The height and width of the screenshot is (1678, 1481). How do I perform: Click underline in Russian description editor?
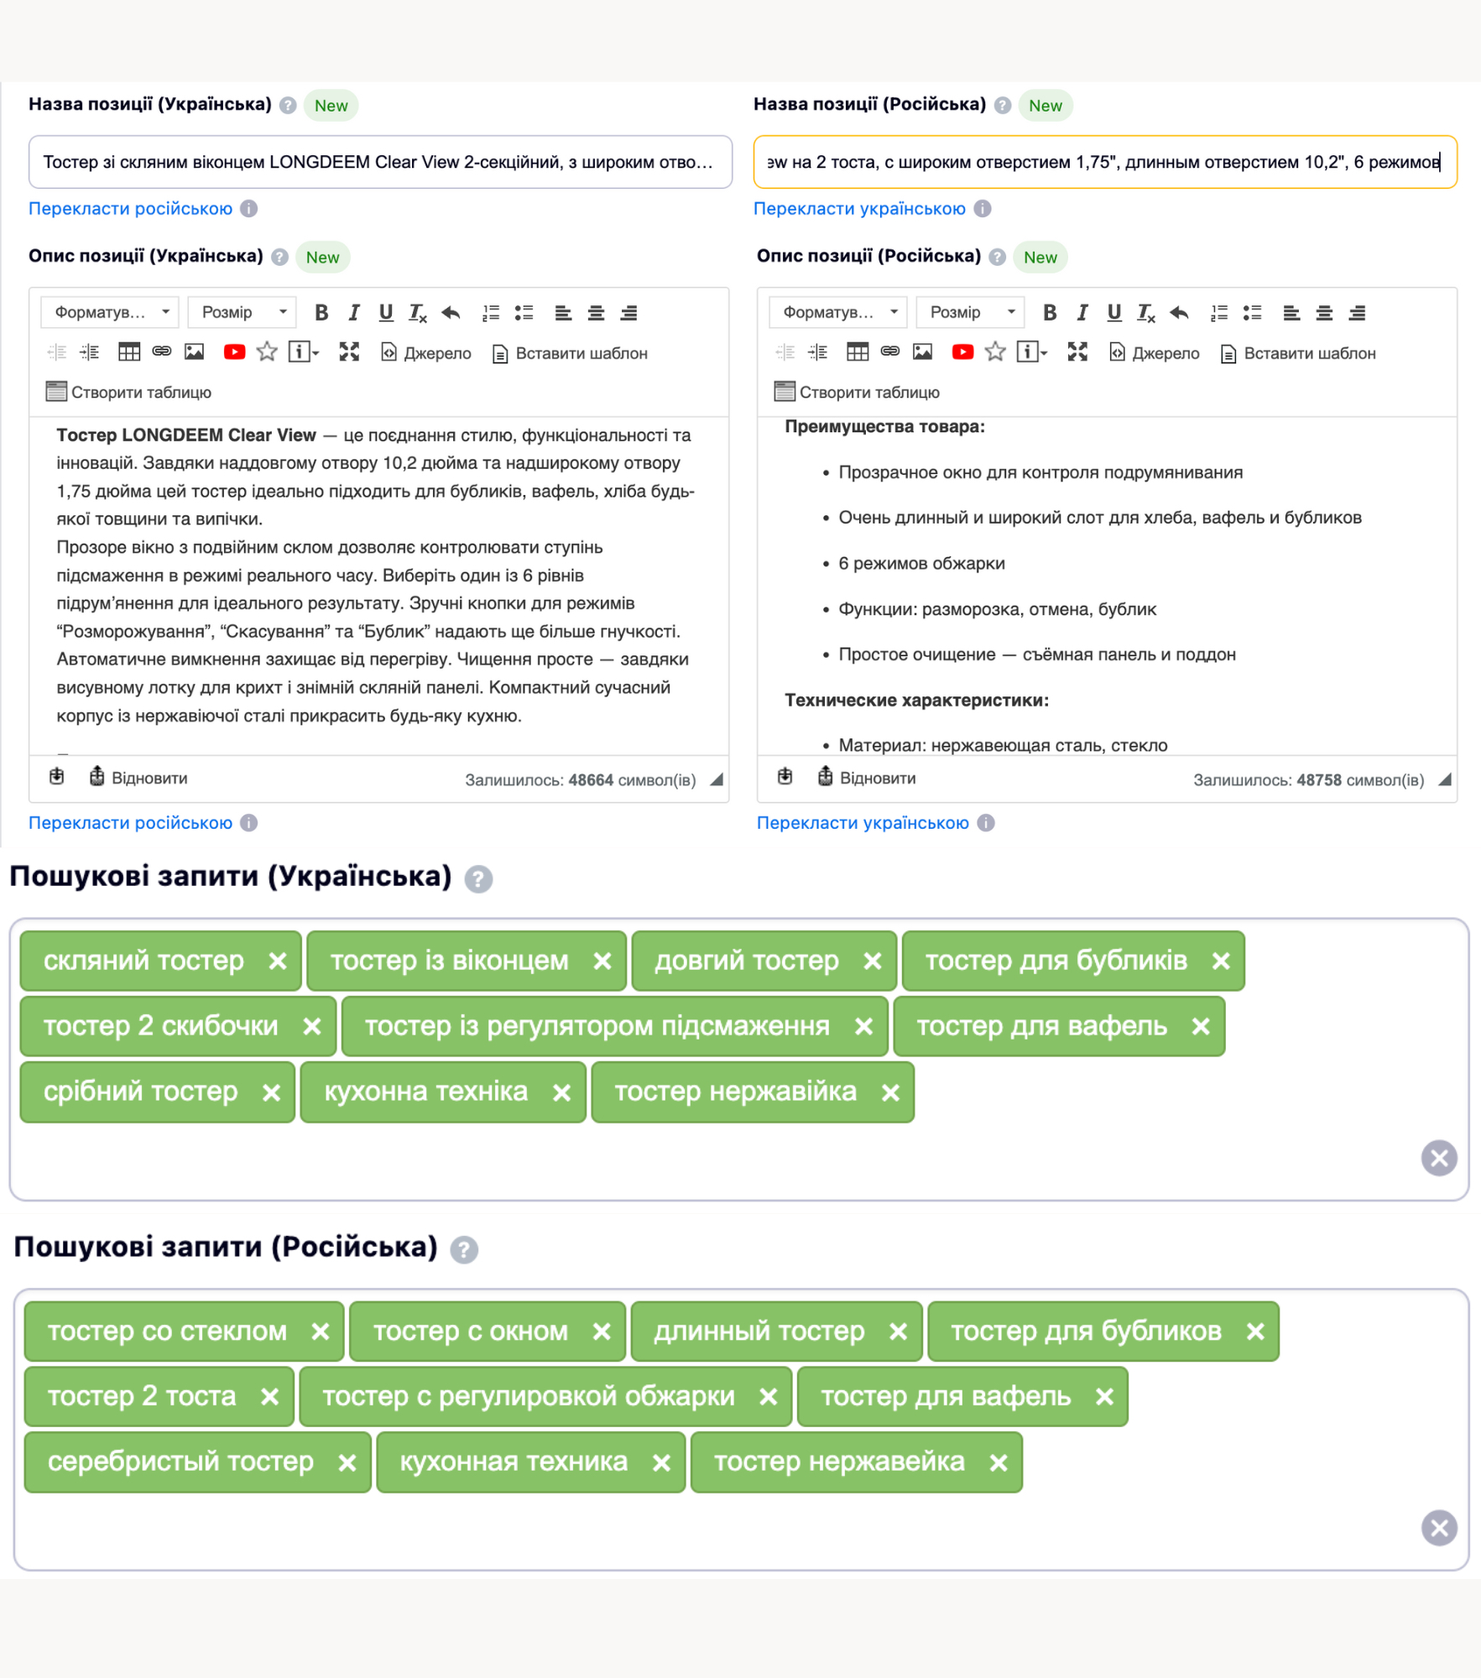tap(1113, 313)
